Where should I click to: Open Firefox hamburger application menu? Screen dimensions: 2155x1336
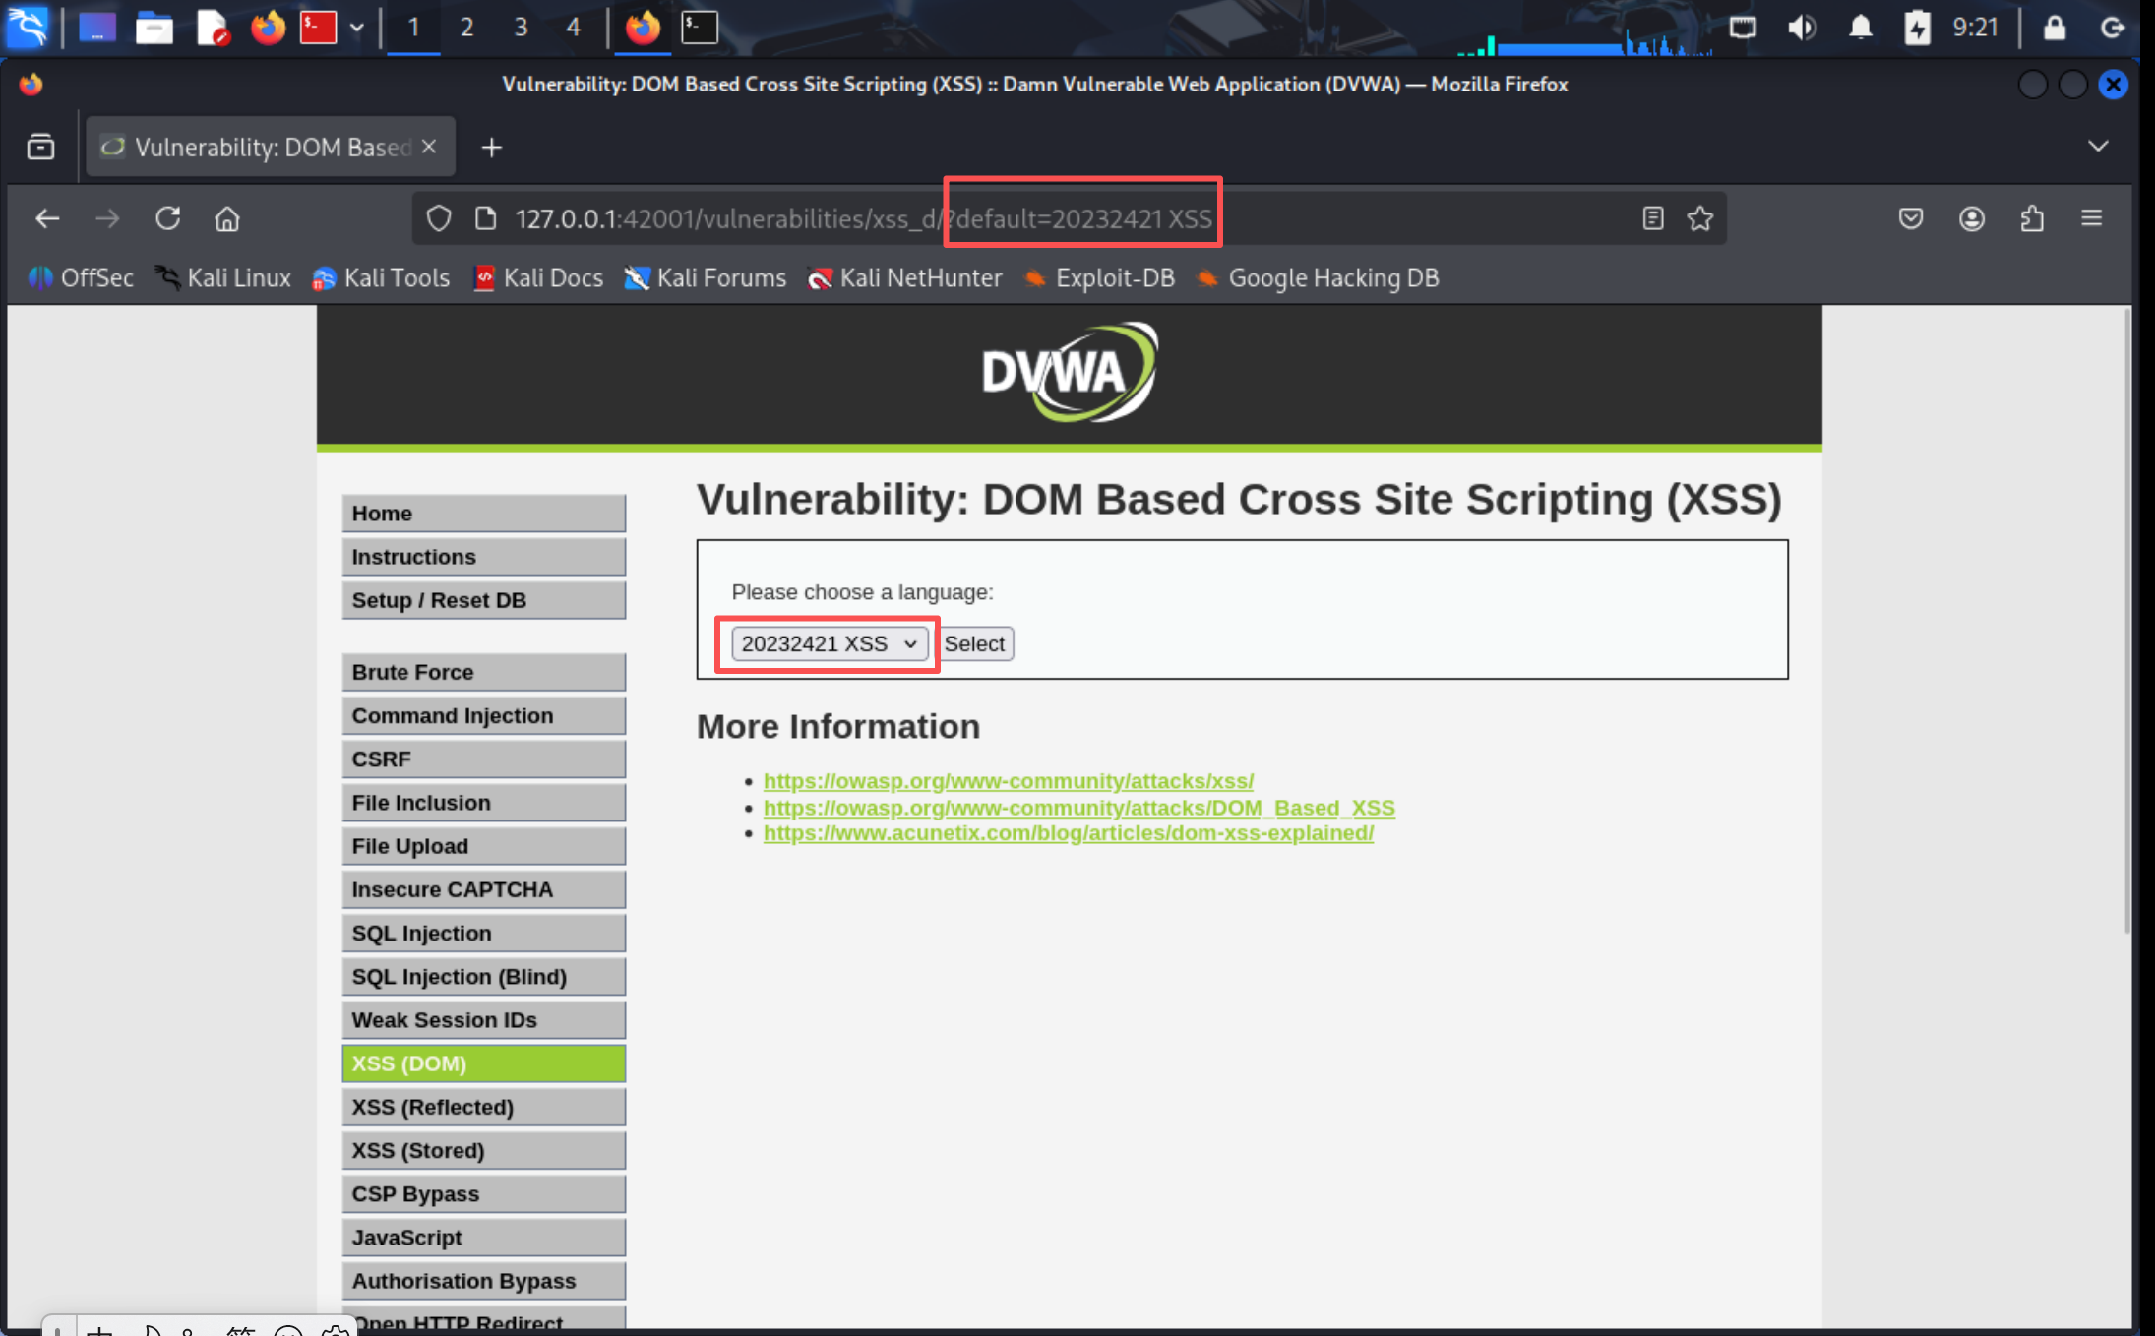click(x=2092, y=218)
